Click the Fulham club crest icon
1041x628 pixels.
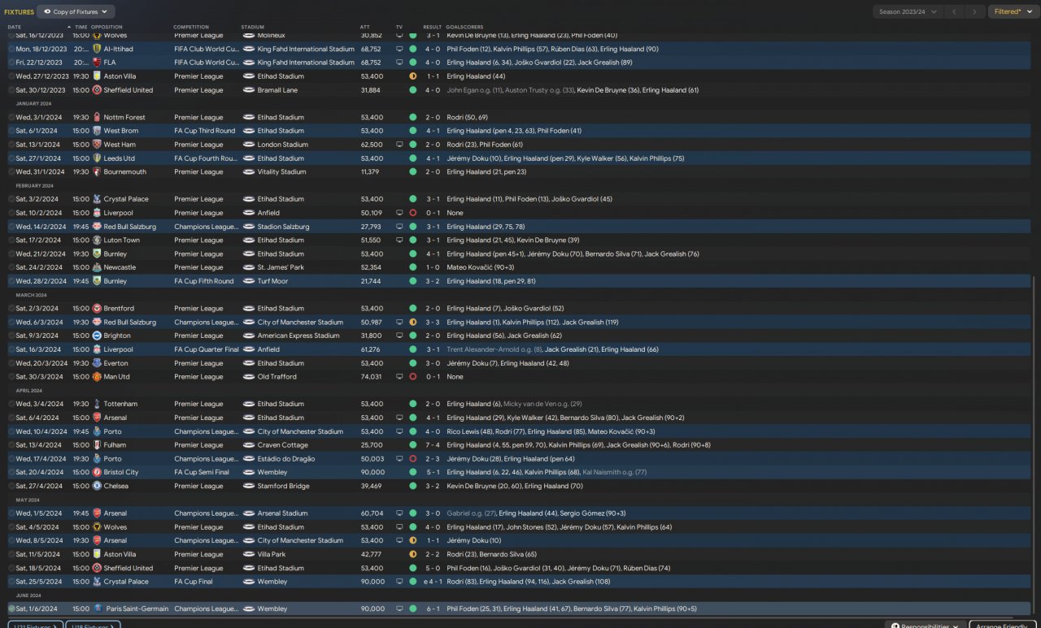97,445
